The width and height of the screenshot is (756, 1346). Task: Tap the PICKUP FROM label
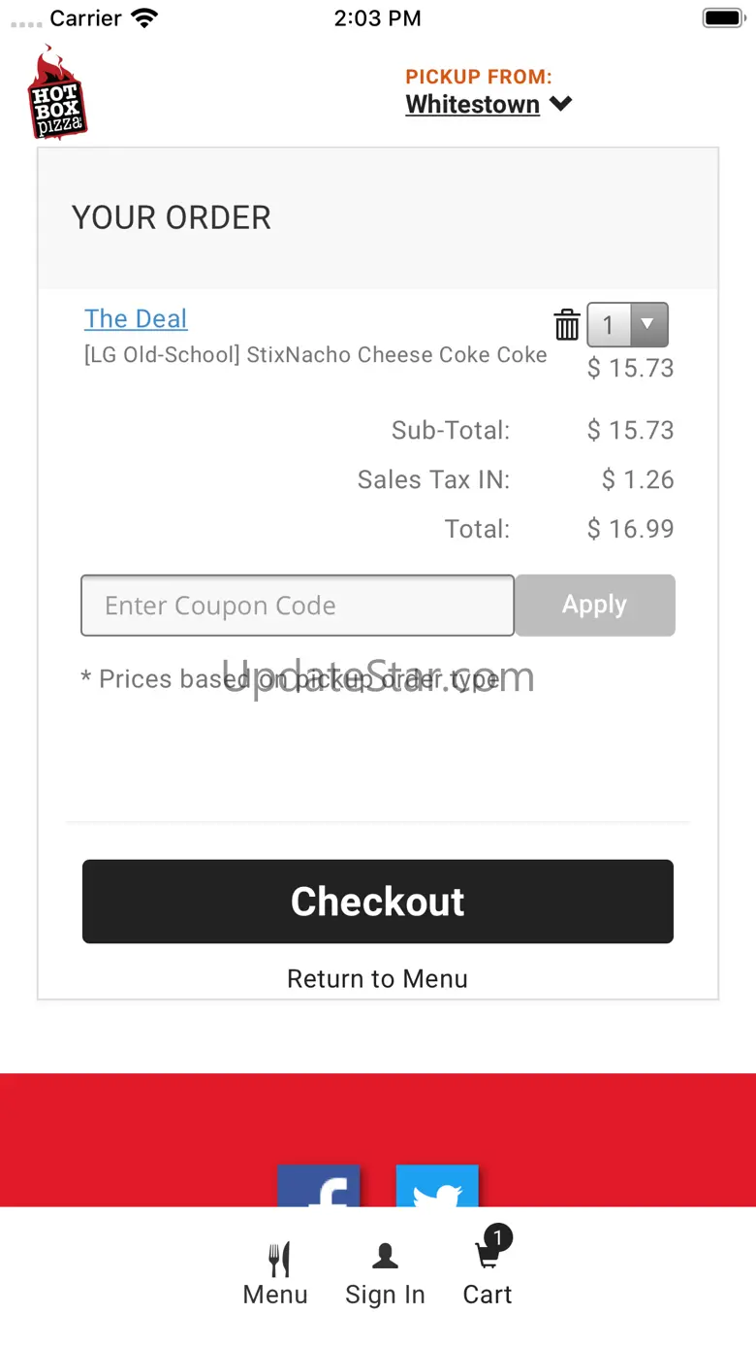coord(478,77)
